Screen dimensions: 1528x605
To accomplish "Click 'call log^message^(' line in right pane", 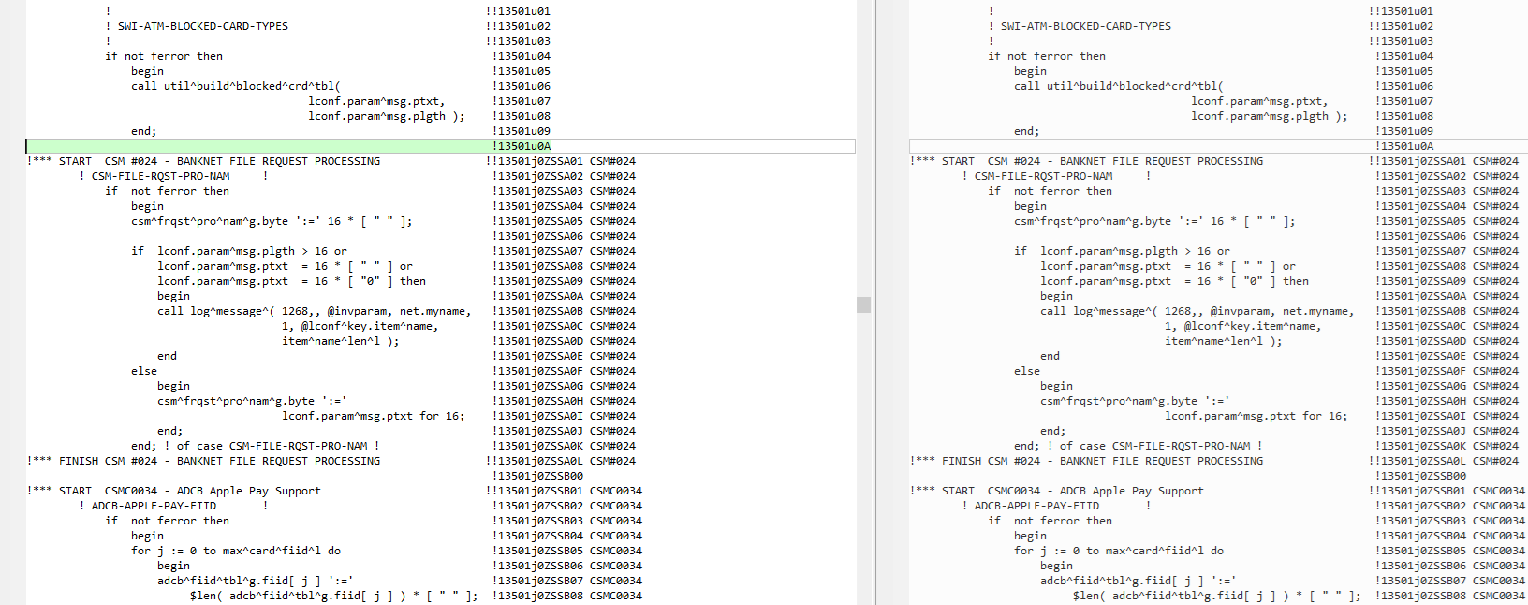I will 1197,311.
